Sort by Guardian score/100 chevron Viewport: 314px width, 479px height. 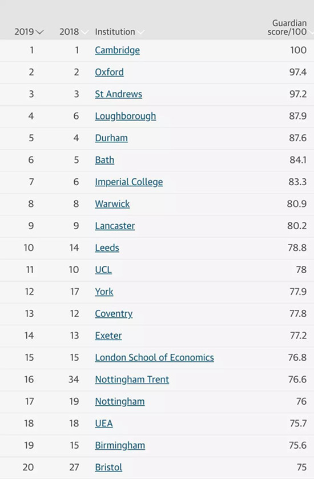[x=311, y=32]
